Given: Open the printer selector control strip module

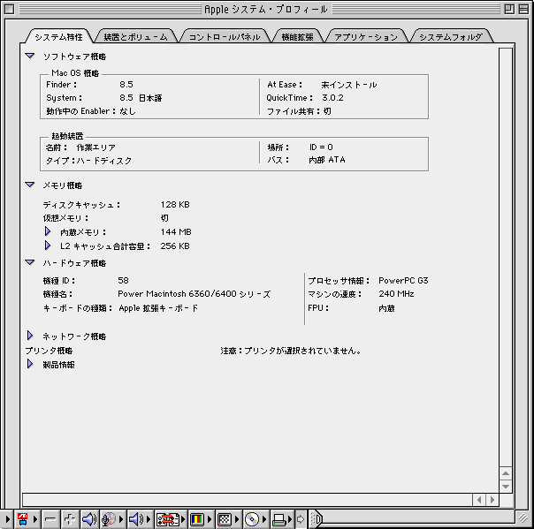Looking at the screenshot, I should click(282, 519).
